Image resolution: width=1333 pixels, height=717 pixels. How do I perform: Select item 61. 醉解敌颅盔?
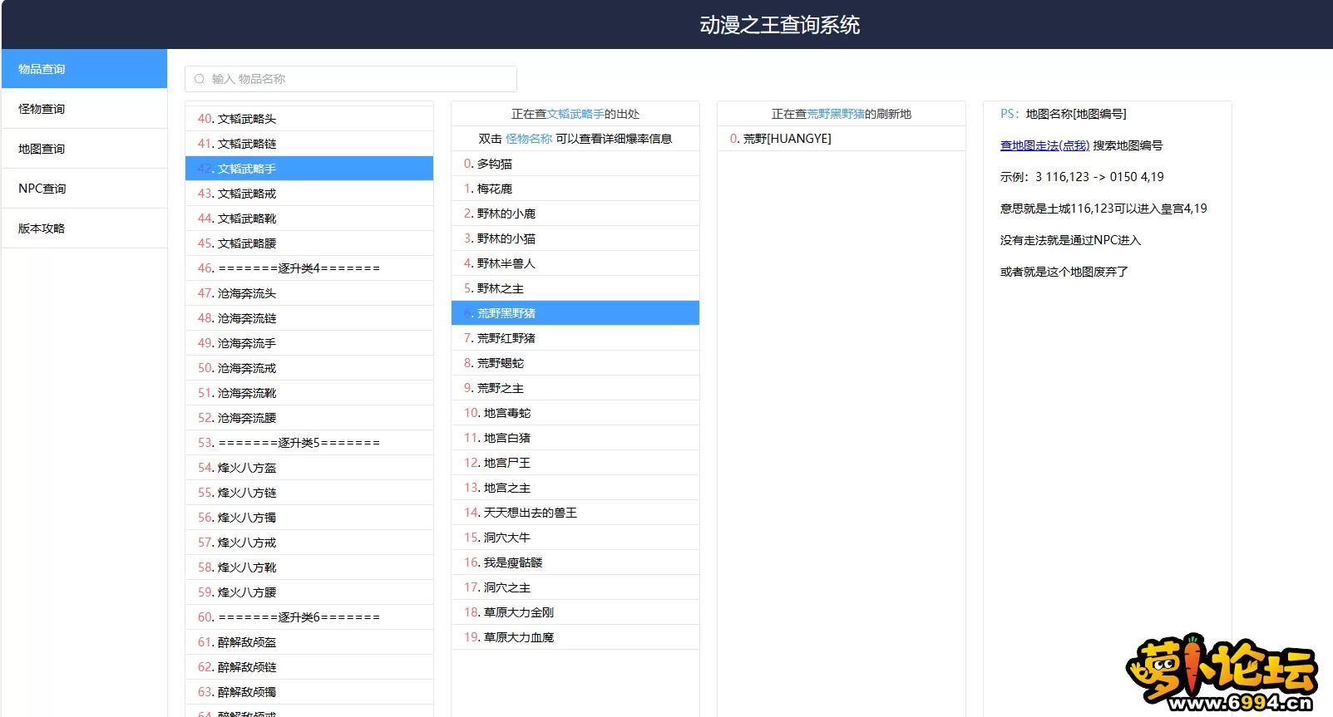309,642
